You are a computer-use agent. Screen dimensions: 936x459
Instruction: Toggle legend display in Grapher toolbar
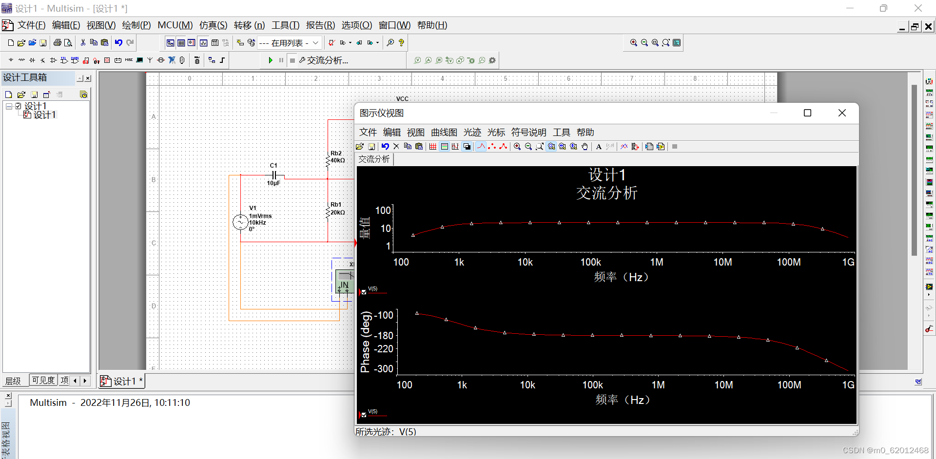click(444, 147)
